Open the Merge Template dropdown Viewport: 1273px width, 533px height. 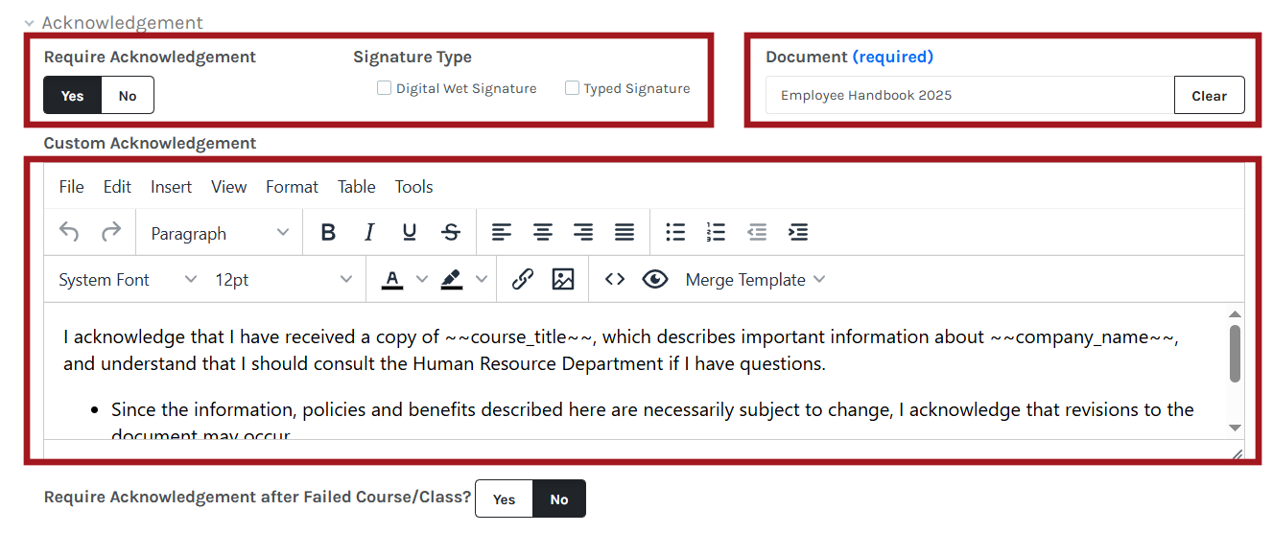tap(755, 279)
